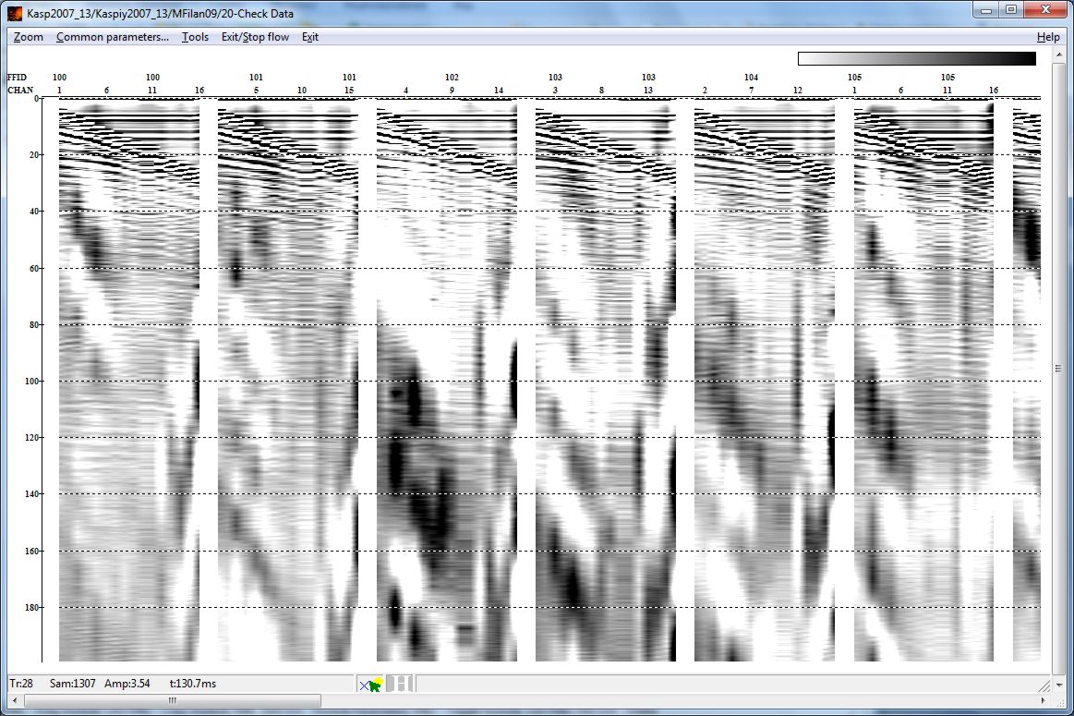Open the Tools menu
Screen dimensions: 1074x716
tap(195, 37)
